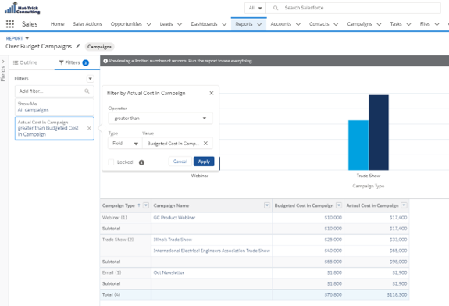Image resolution: width=449 pixels, height=306 pixels.
Task: Expand the Contacts nav chevron
Action: pos(336,24)
